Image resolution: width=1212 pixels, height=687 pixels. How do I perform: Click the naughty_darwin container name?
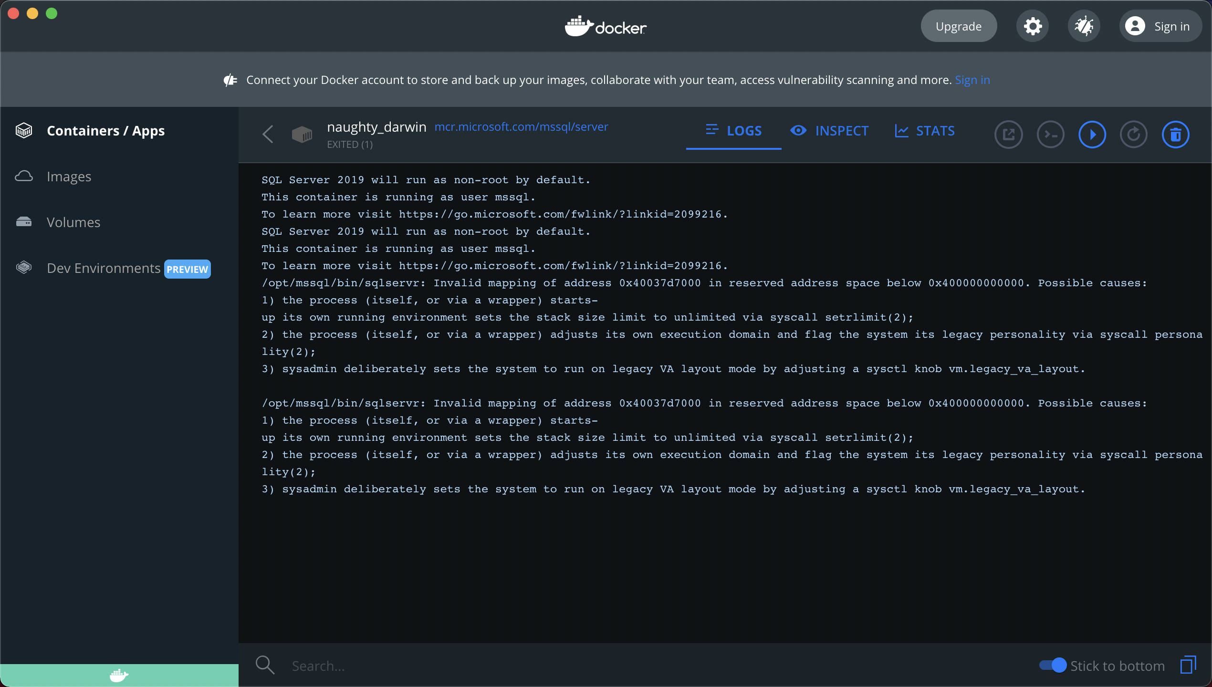click(376, 127)
